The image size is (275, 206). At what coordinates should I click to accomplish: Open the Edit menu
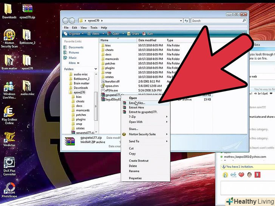tap(74, 28)
